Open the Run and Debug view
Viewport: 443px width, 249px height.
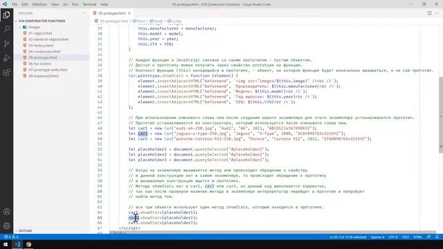[6, 58]
